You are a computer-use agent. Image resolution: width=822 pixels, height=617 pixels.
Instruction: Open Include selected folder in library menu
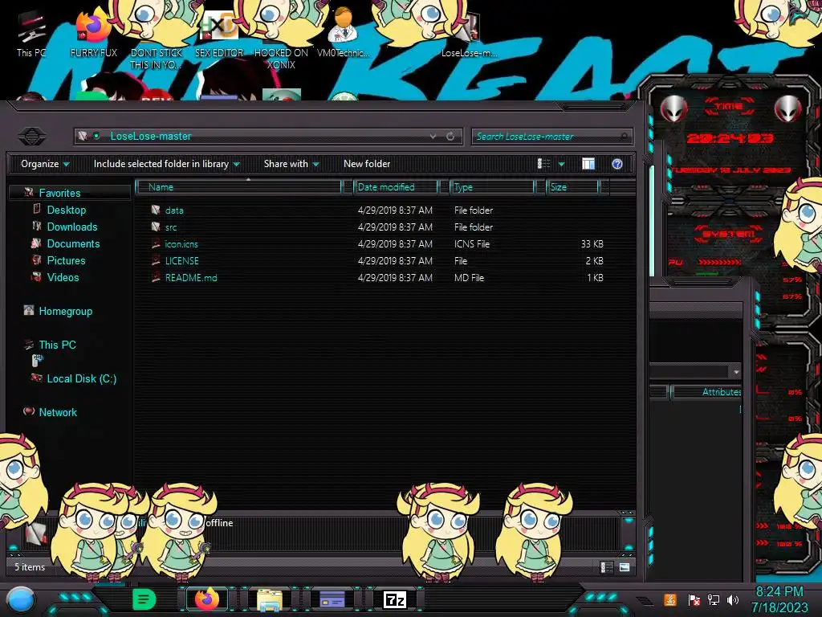point(167,164)
